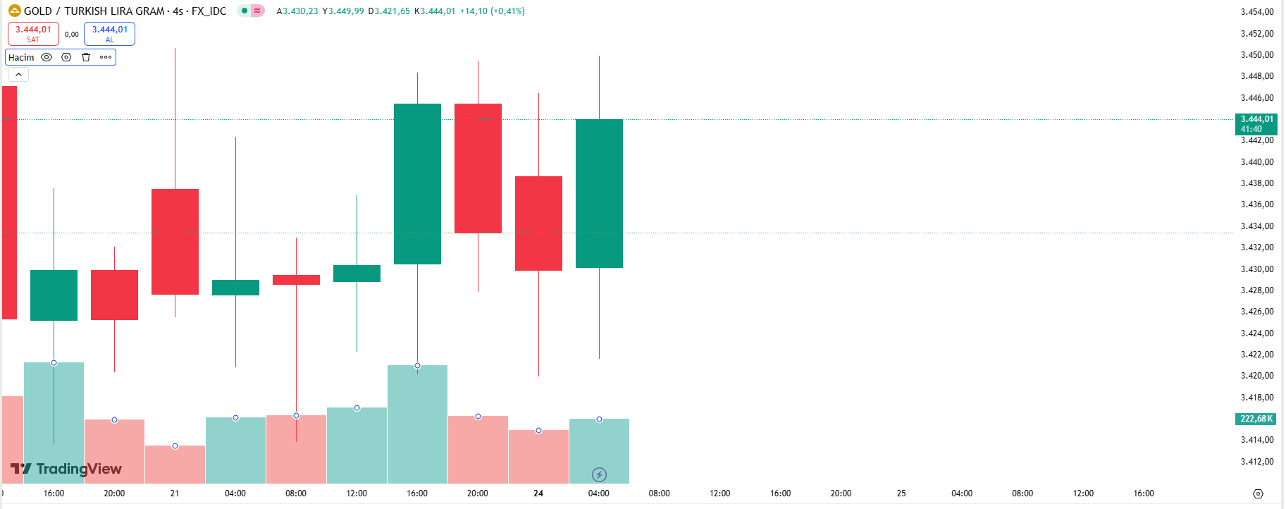Click the gold symbol logo icon
1286x509 pixels.
pyautogui.click(x=14, y=11)
